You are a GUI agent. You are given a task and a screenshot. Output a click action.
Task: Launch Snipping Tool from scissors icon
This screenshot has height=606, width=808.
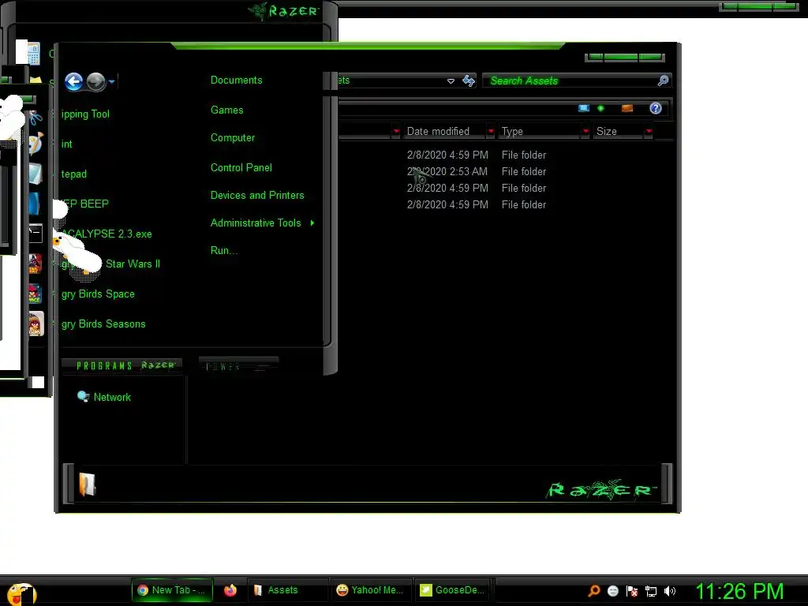point(35,117)
